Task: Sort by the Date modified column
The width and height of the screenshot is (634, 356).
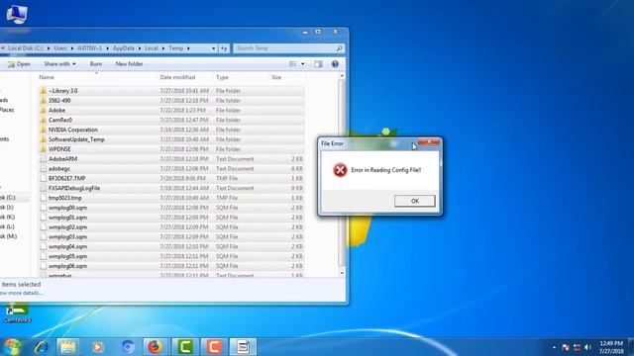Action: (x=177, y=77)
